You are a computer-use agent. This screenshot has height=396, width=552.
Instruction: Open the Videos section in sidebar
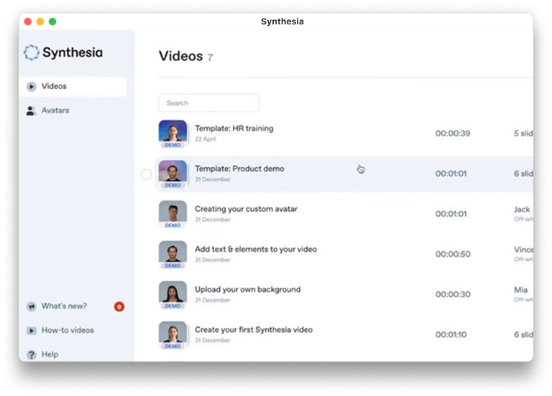pyautogui.click(x=73, y=86)
